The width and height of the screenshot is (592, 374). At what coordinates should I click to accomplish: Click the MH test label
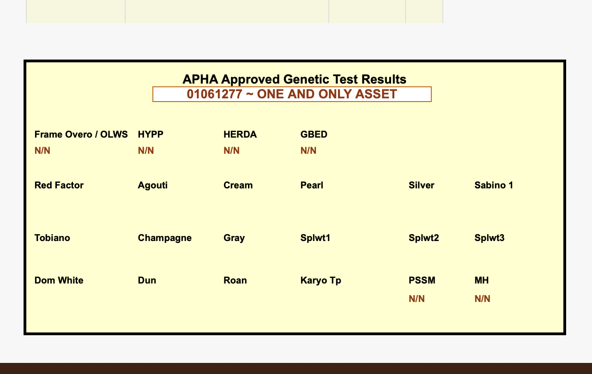point(482,280)
